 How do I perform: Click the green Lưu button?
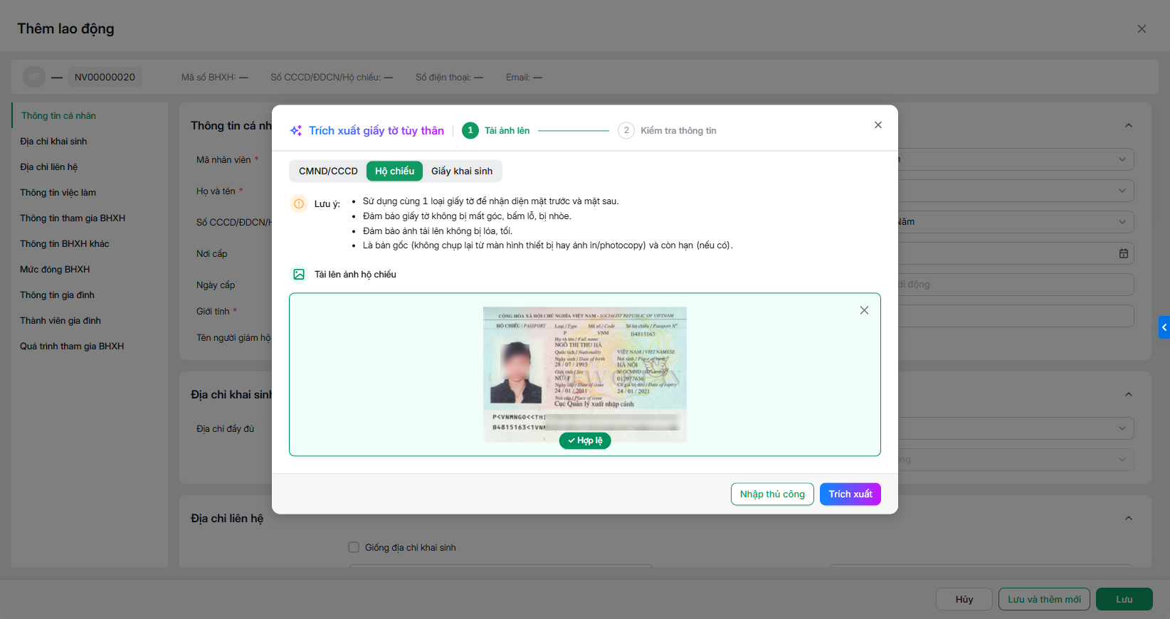tap(1124, 599)
